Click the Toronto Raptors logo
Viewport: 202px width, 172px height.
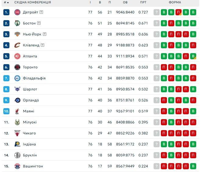point(17,67)
